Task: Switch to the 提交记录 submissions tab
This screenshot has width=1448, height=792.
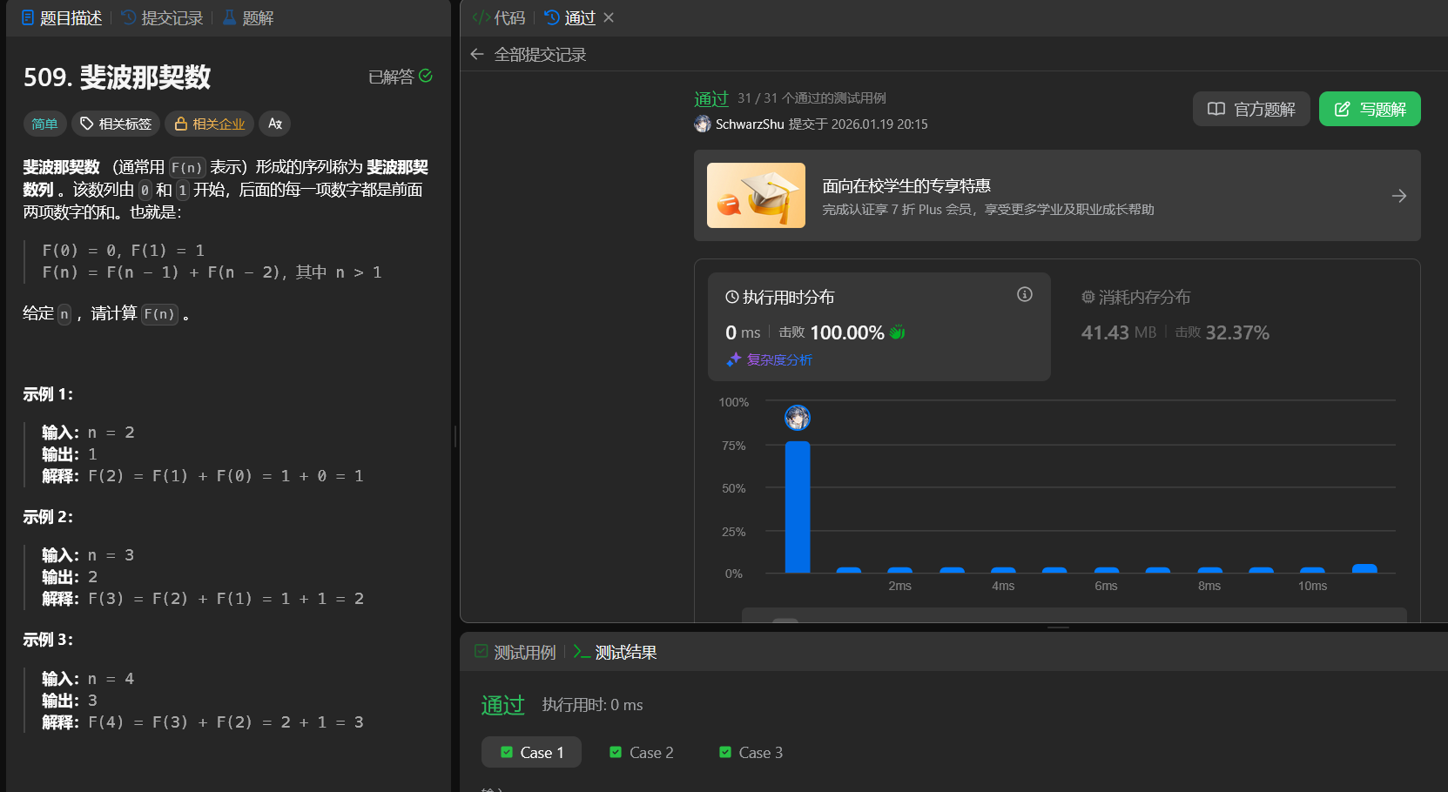Action: (x=162, y=17)
